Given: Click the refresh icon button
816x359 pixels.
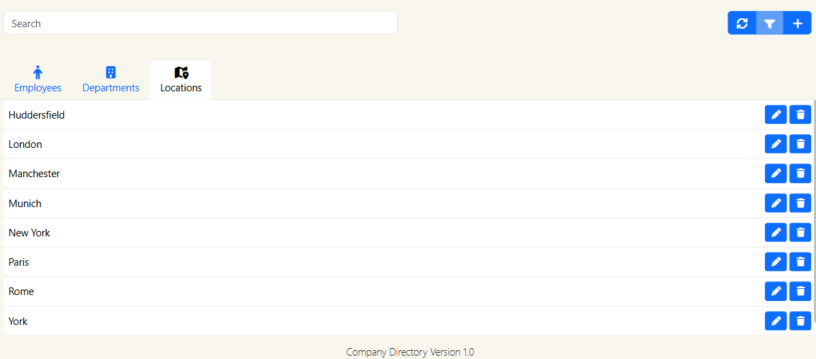Looking at the screenshot, I should pos(742,23).
